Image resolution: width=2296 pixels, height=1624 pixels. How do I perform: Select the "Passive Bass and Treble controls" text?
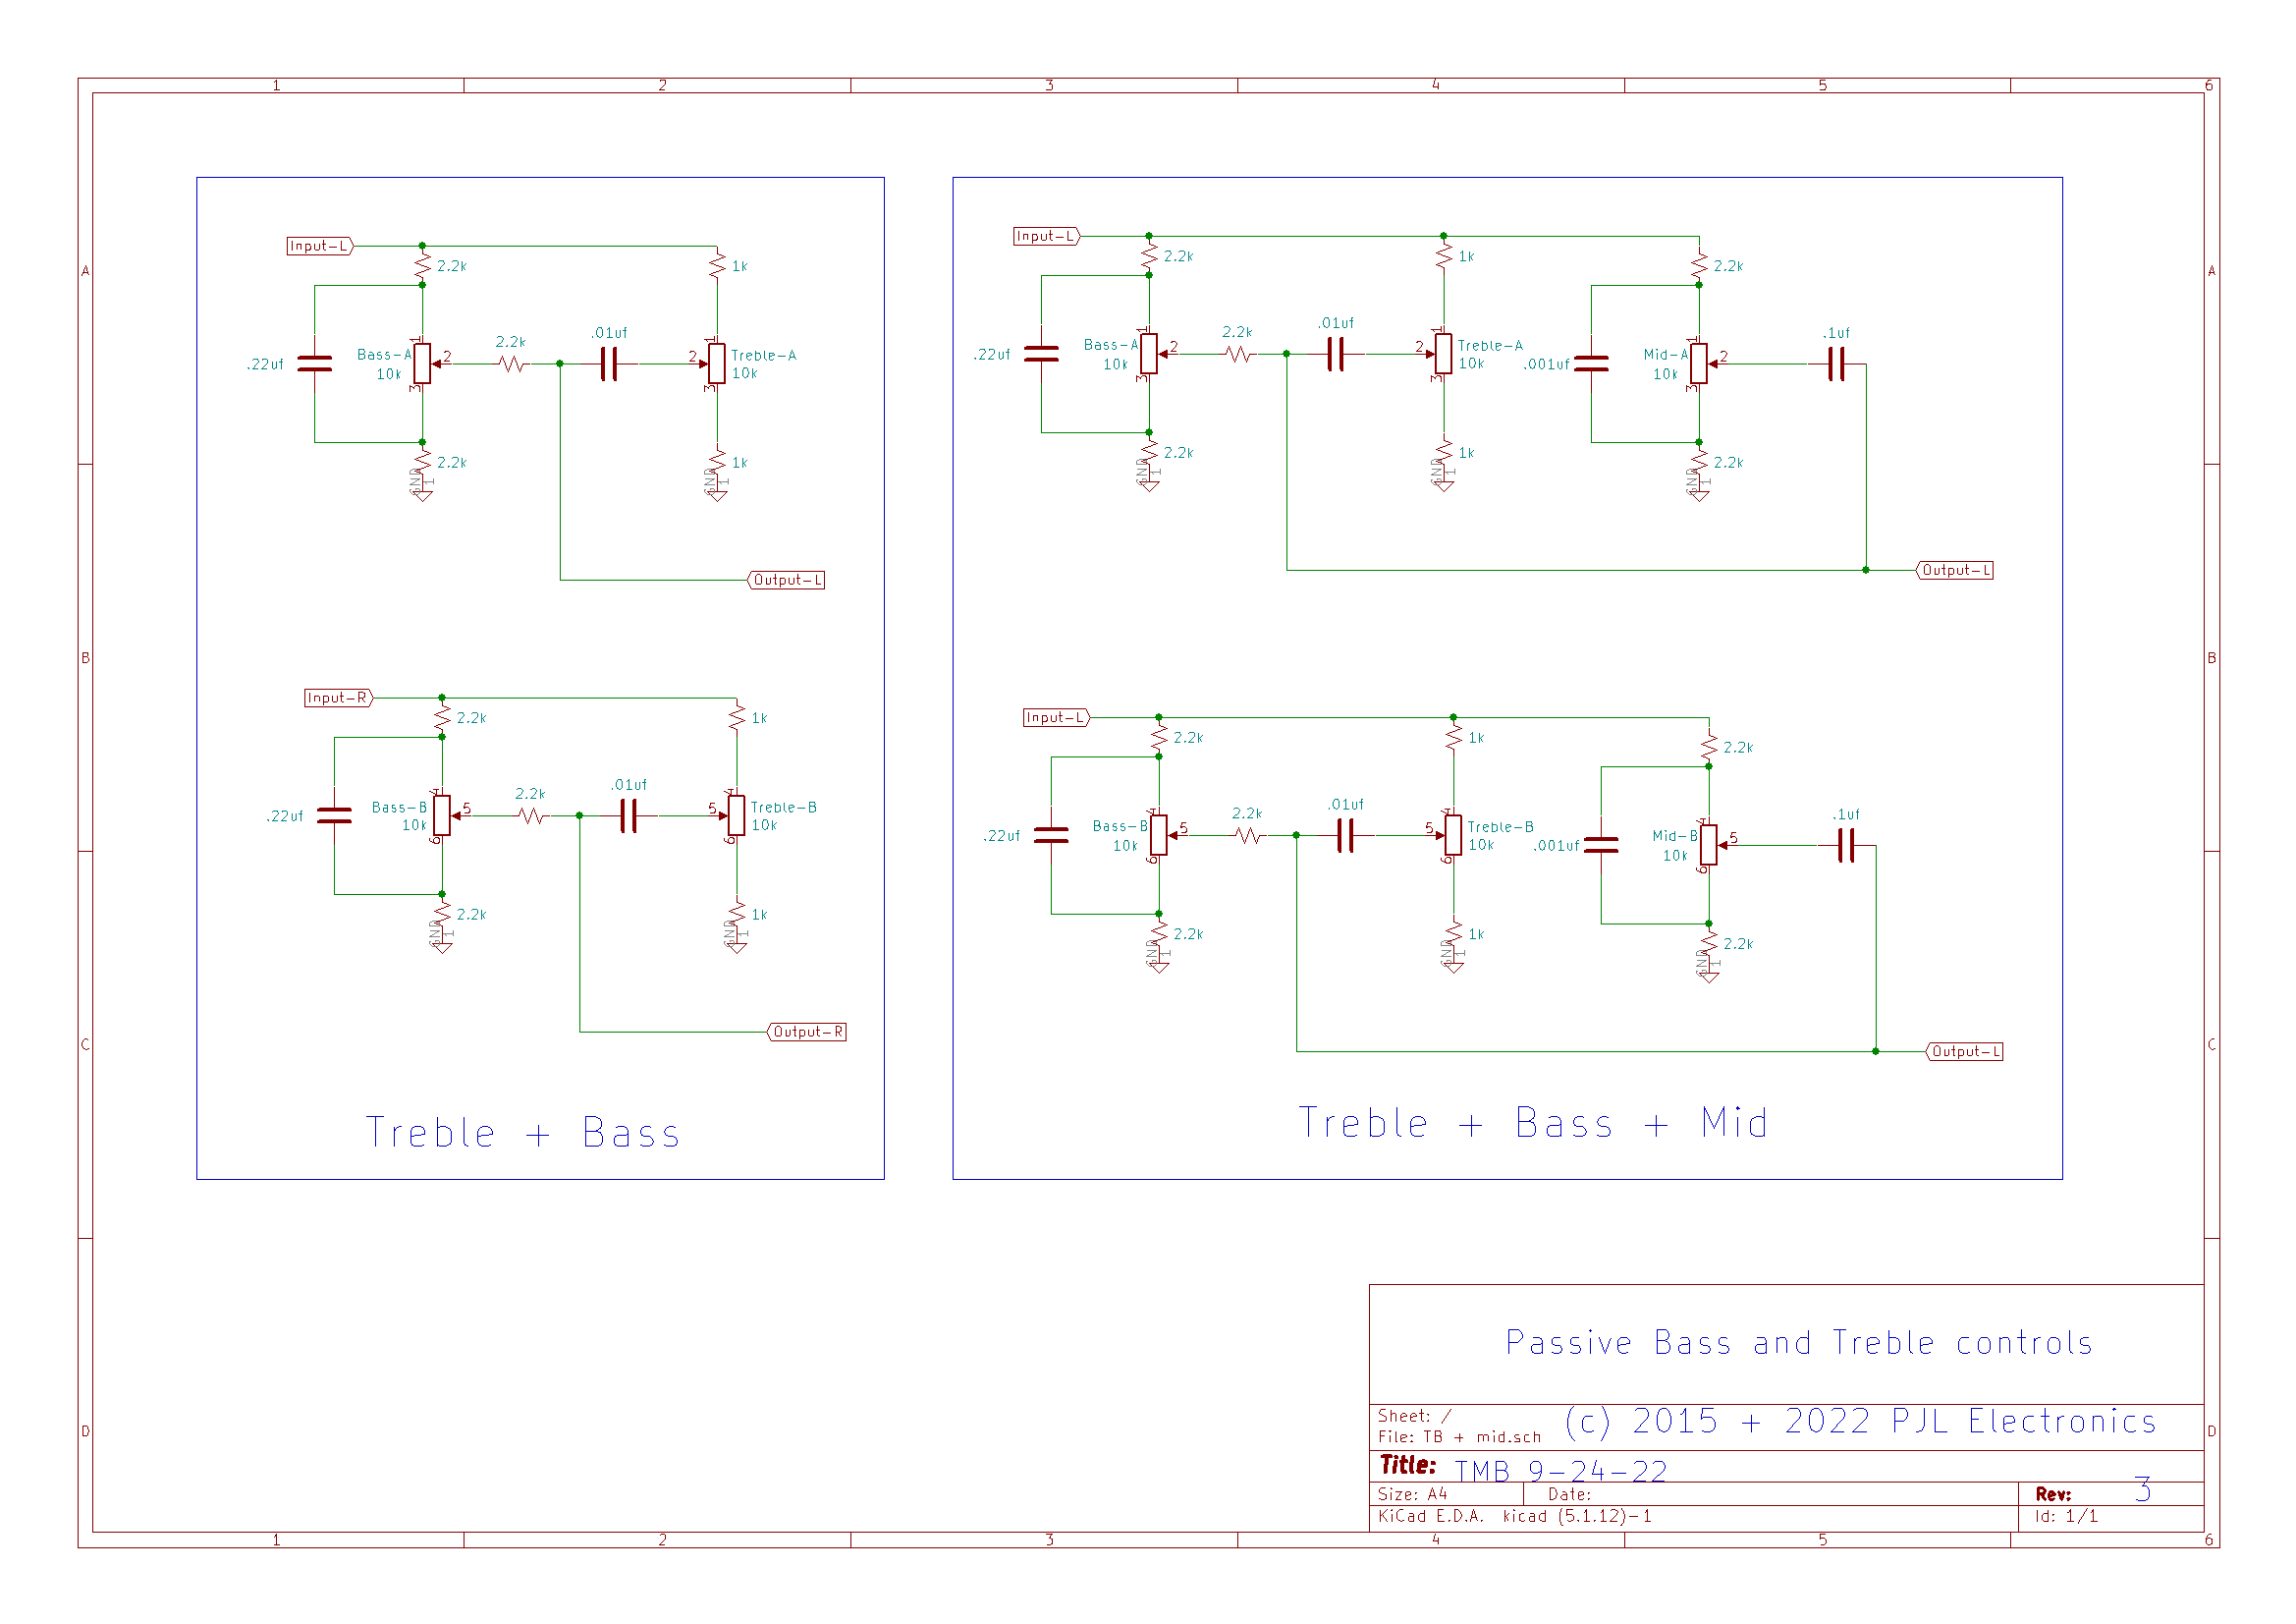point(1798,1343)
